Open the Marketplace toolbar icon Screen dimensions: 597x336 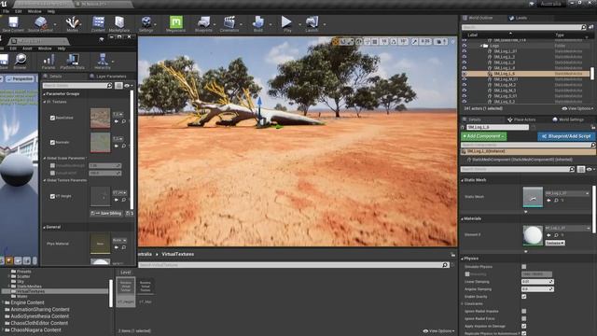tap(119, 23)
